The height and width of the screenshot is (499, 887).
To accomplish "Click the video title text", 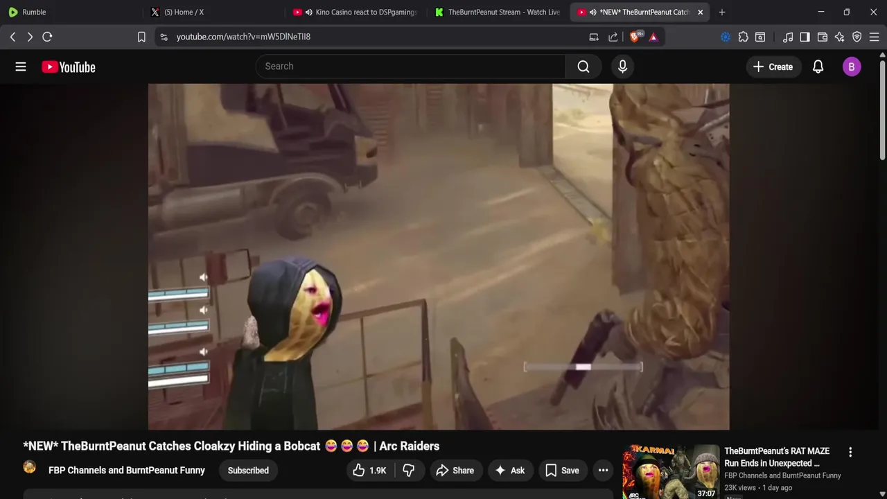I will click(x=231, y=446).
